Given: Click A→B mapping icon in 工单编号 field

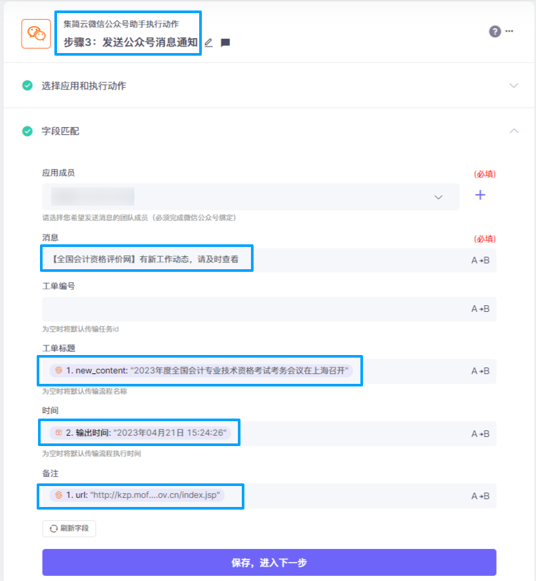Looking at the screenshot, I should 480,309.
